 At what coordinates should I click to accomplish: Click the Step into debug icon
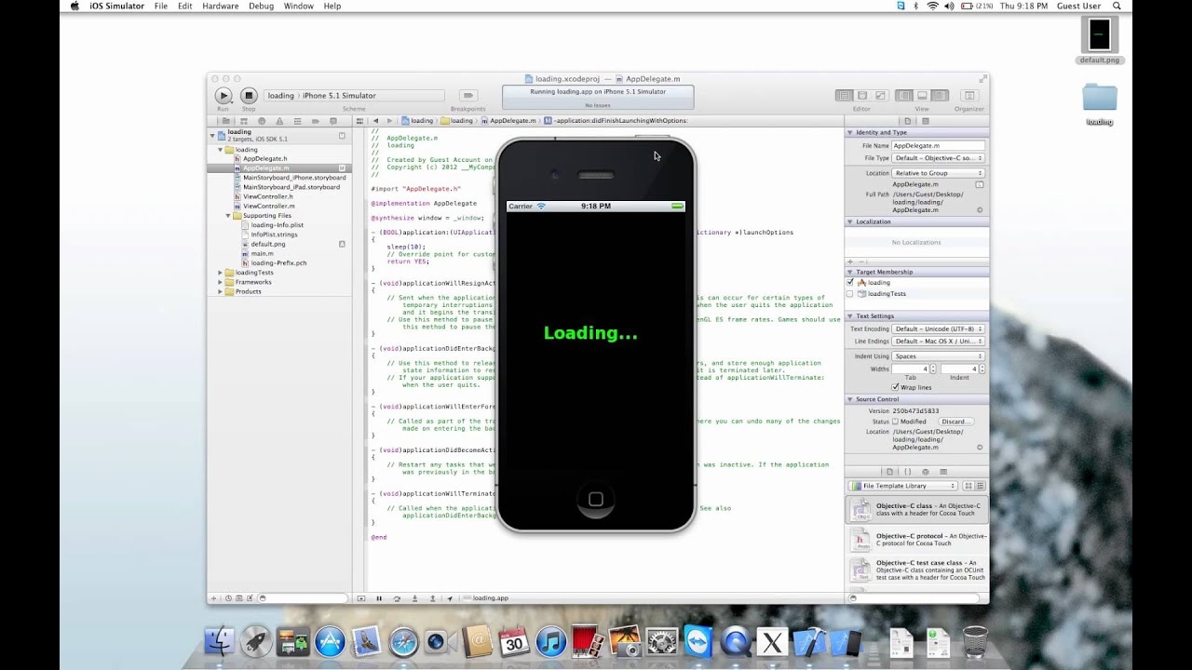click(414, 598)
